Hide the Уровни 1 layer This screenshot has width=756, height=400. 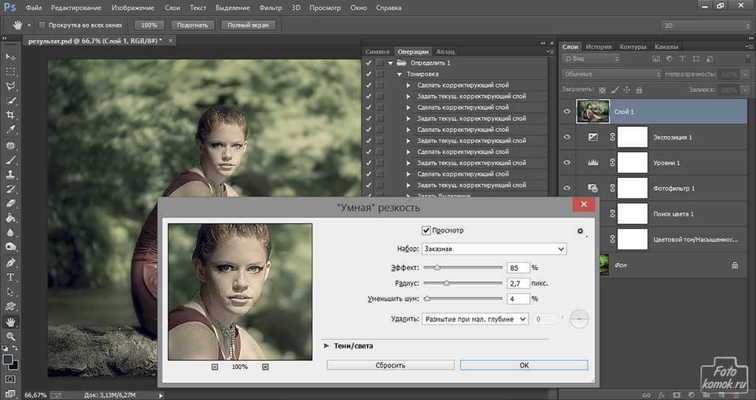point(567,162)
